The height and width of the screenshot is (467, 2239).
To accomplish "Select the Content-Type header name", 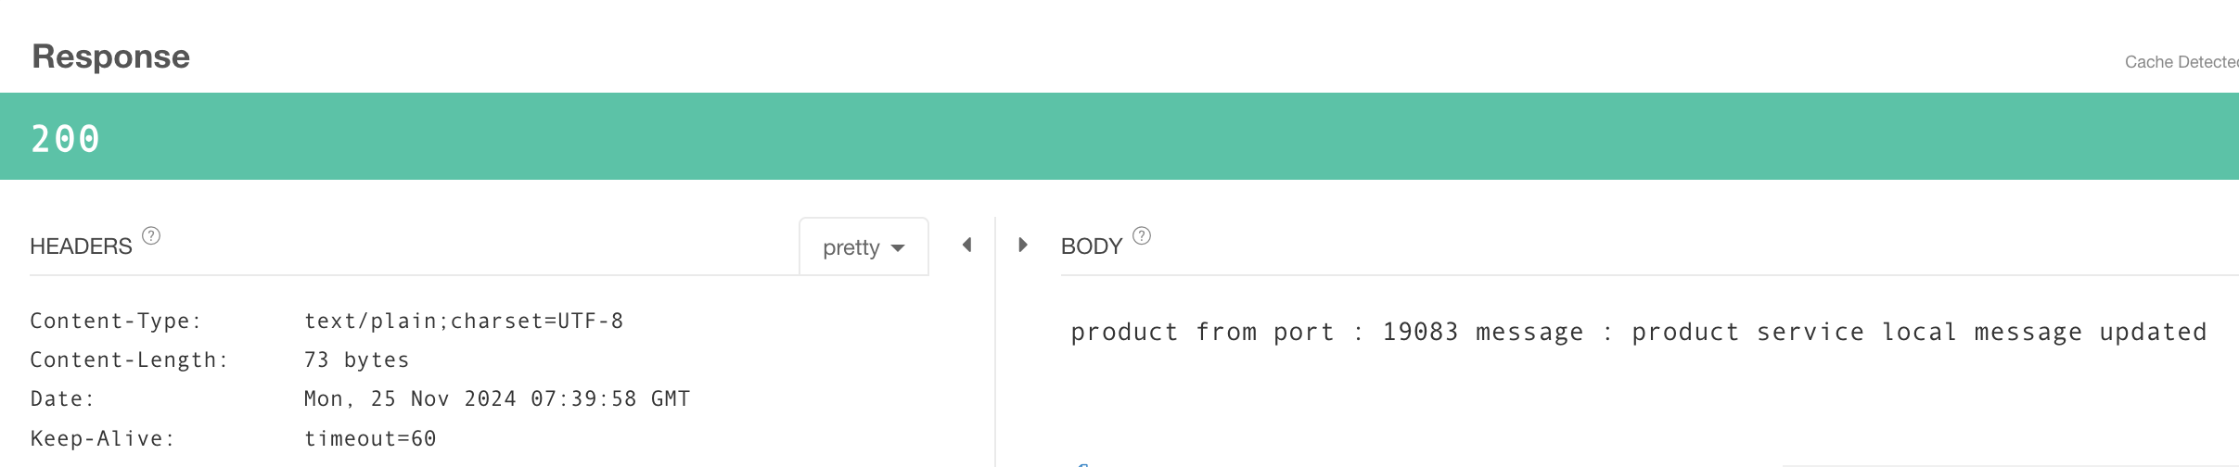I will tap(116, 321).
